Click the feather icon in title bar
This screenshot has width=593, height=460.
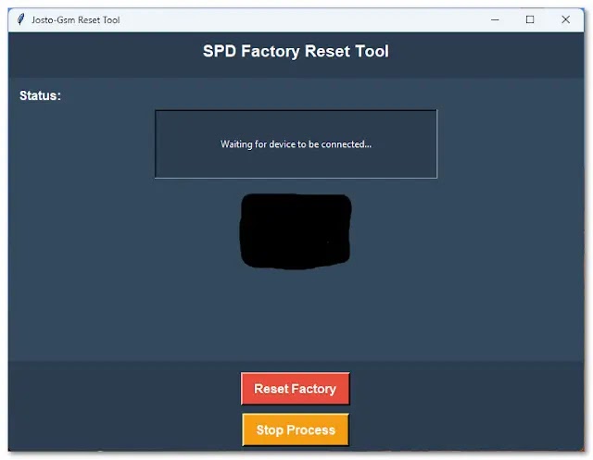20,19
